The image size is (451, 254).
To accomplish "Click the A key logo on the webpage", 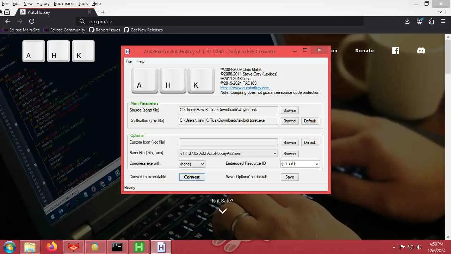I will 33,51.
